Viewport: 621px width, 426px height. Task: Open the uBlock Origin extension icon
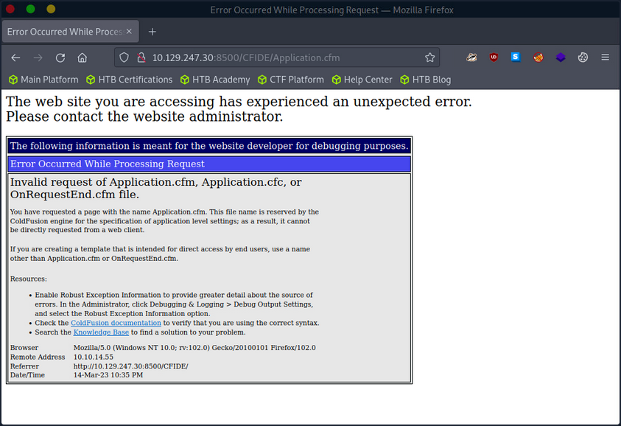pos(494,57)
